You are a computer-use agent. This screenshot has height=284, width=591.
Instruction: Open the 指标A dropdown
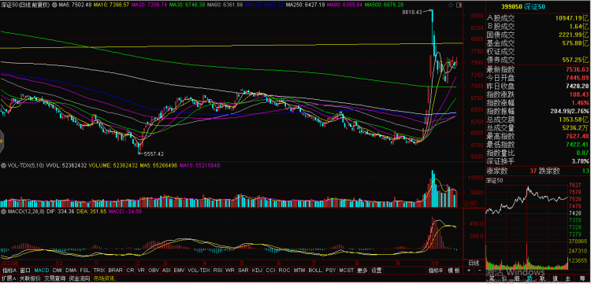click(x=9, y=270)
